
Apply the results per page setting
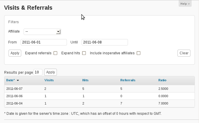point(50,72)
